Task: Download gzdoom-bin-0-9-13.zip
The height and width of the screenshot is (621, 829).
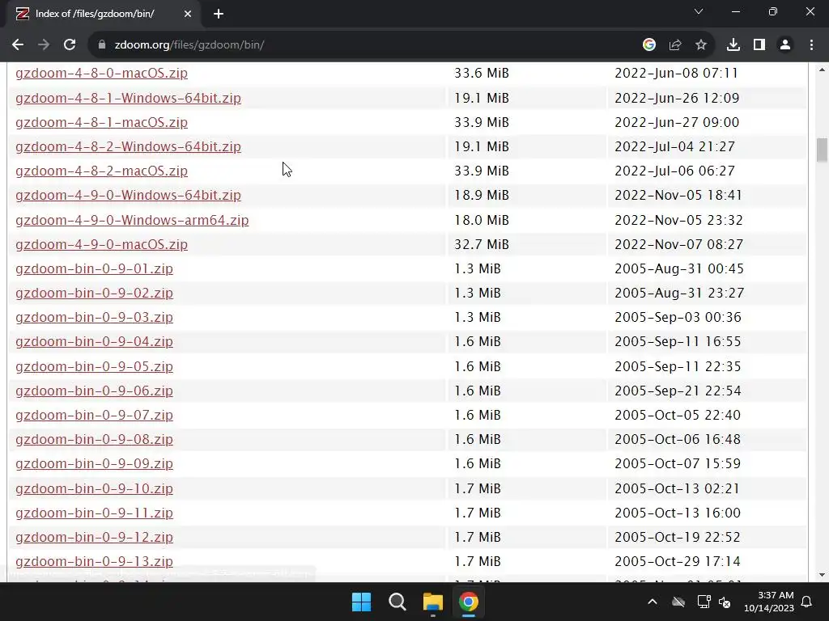Action: coord(94,561)
